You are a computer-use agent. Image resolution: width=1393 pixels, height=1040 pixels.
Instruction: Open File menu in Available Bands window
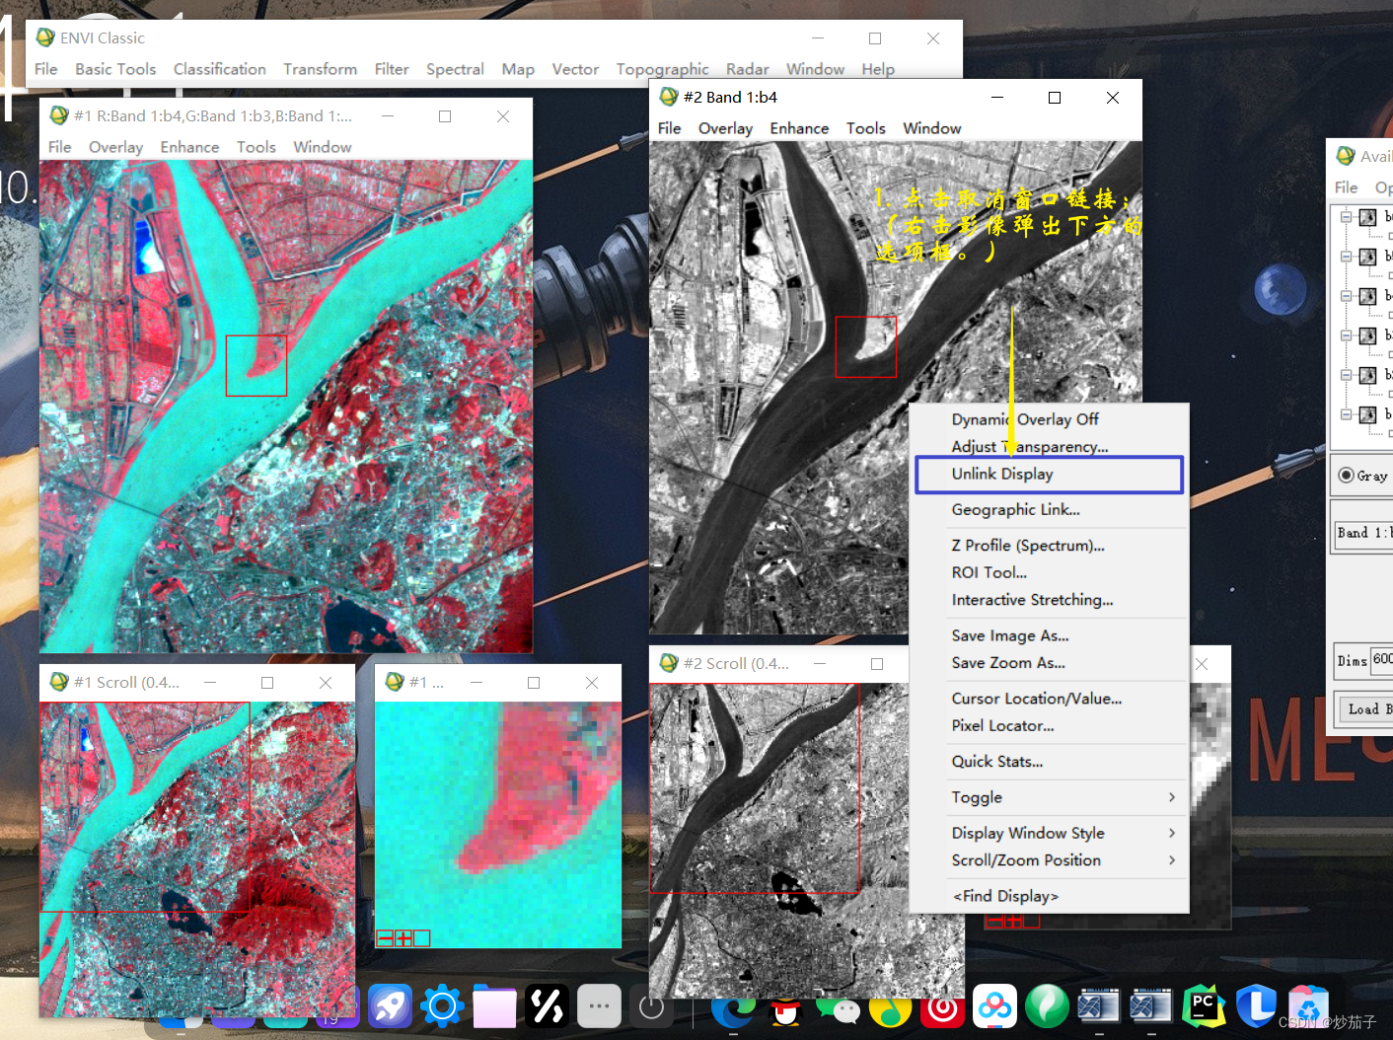coord(1346,187)
